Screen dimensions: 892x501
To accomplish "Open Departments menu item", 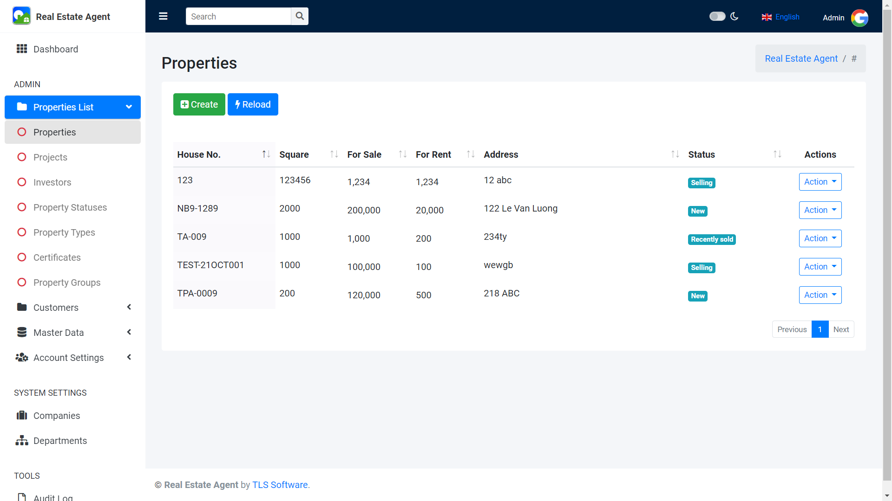I will 60,441.
